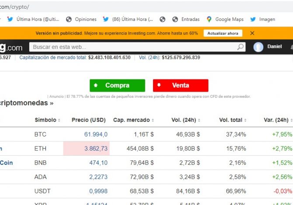Sort table by Símbolo column
293x205 pixels.
(48, 120)
